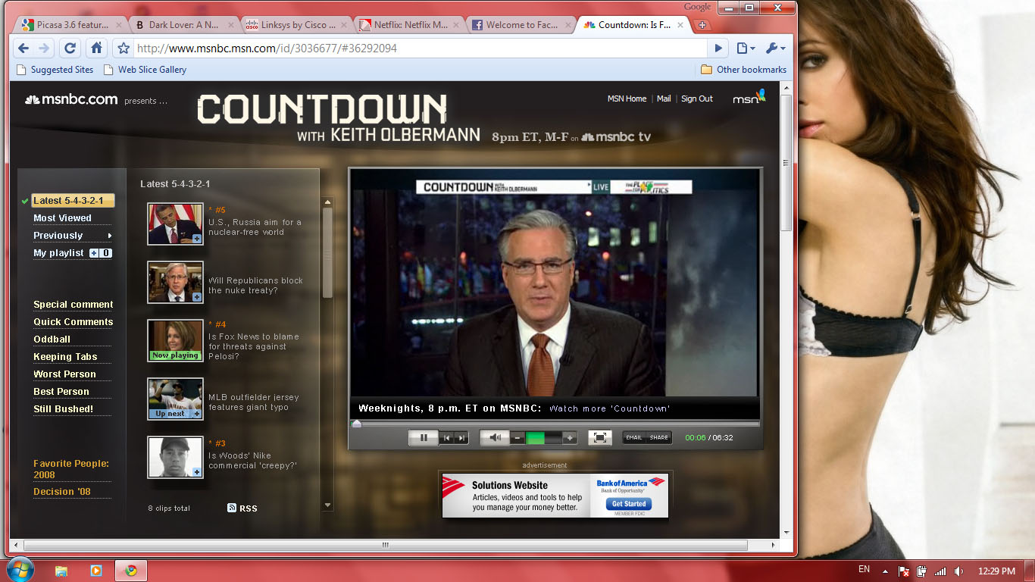Screen dimensions: 1035x582
Task: Open the Windows Start menu
Action: tap(19, 570)
